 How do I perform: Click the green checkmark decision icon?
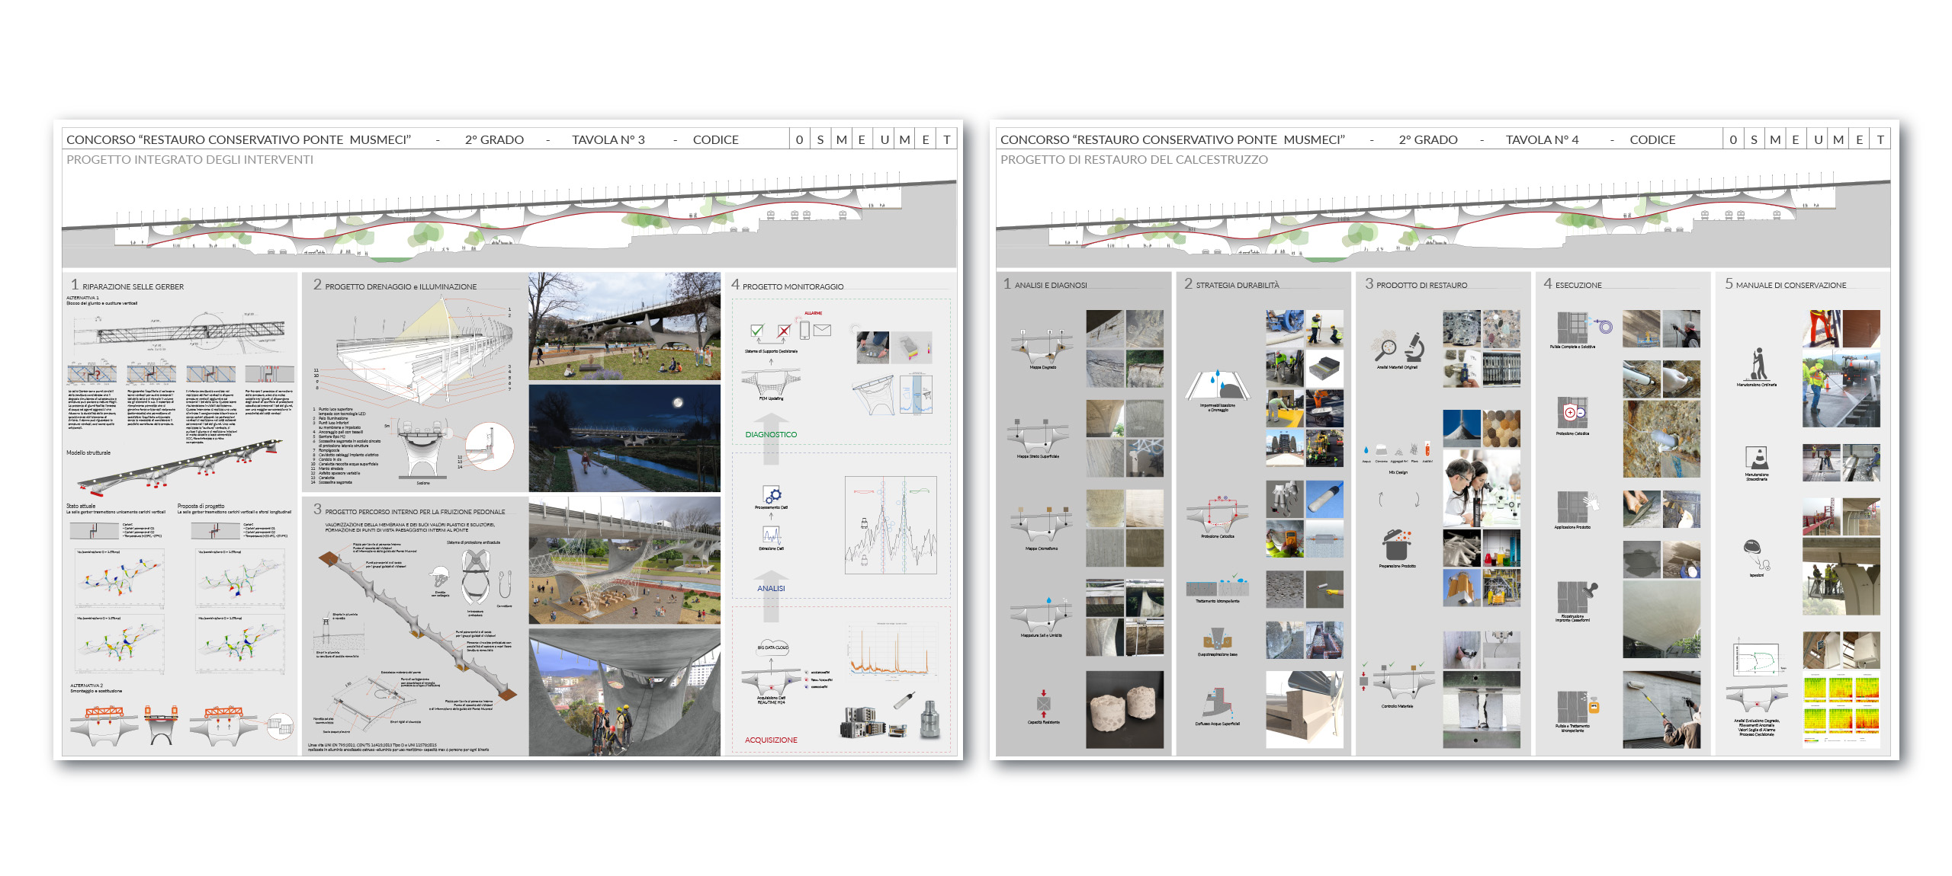tap(756, 331)
